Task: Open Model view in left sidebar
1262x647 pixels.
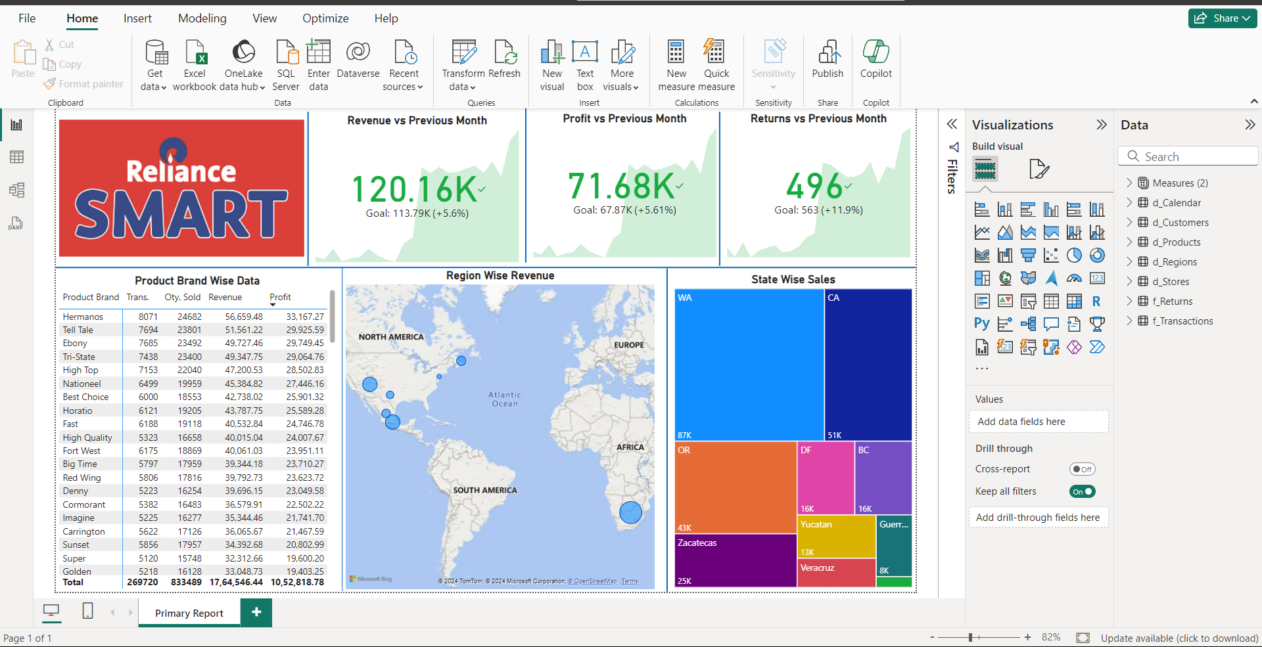Action: (x=17, y=190)
